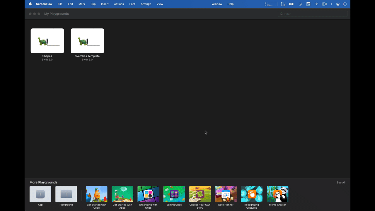Viewport: 375px width, 211px height.
Task: Open the Get Started with Apps playground
Action: [x=122, y=194]
